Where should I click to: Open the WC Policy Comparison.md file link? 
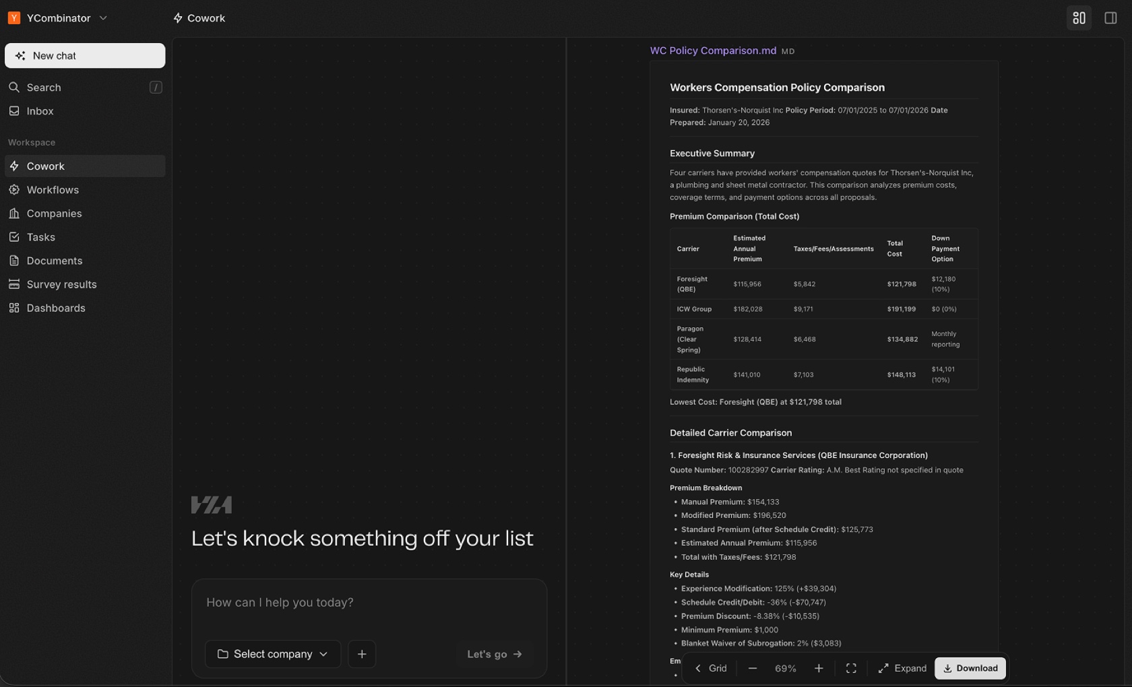tap(713, 51)
